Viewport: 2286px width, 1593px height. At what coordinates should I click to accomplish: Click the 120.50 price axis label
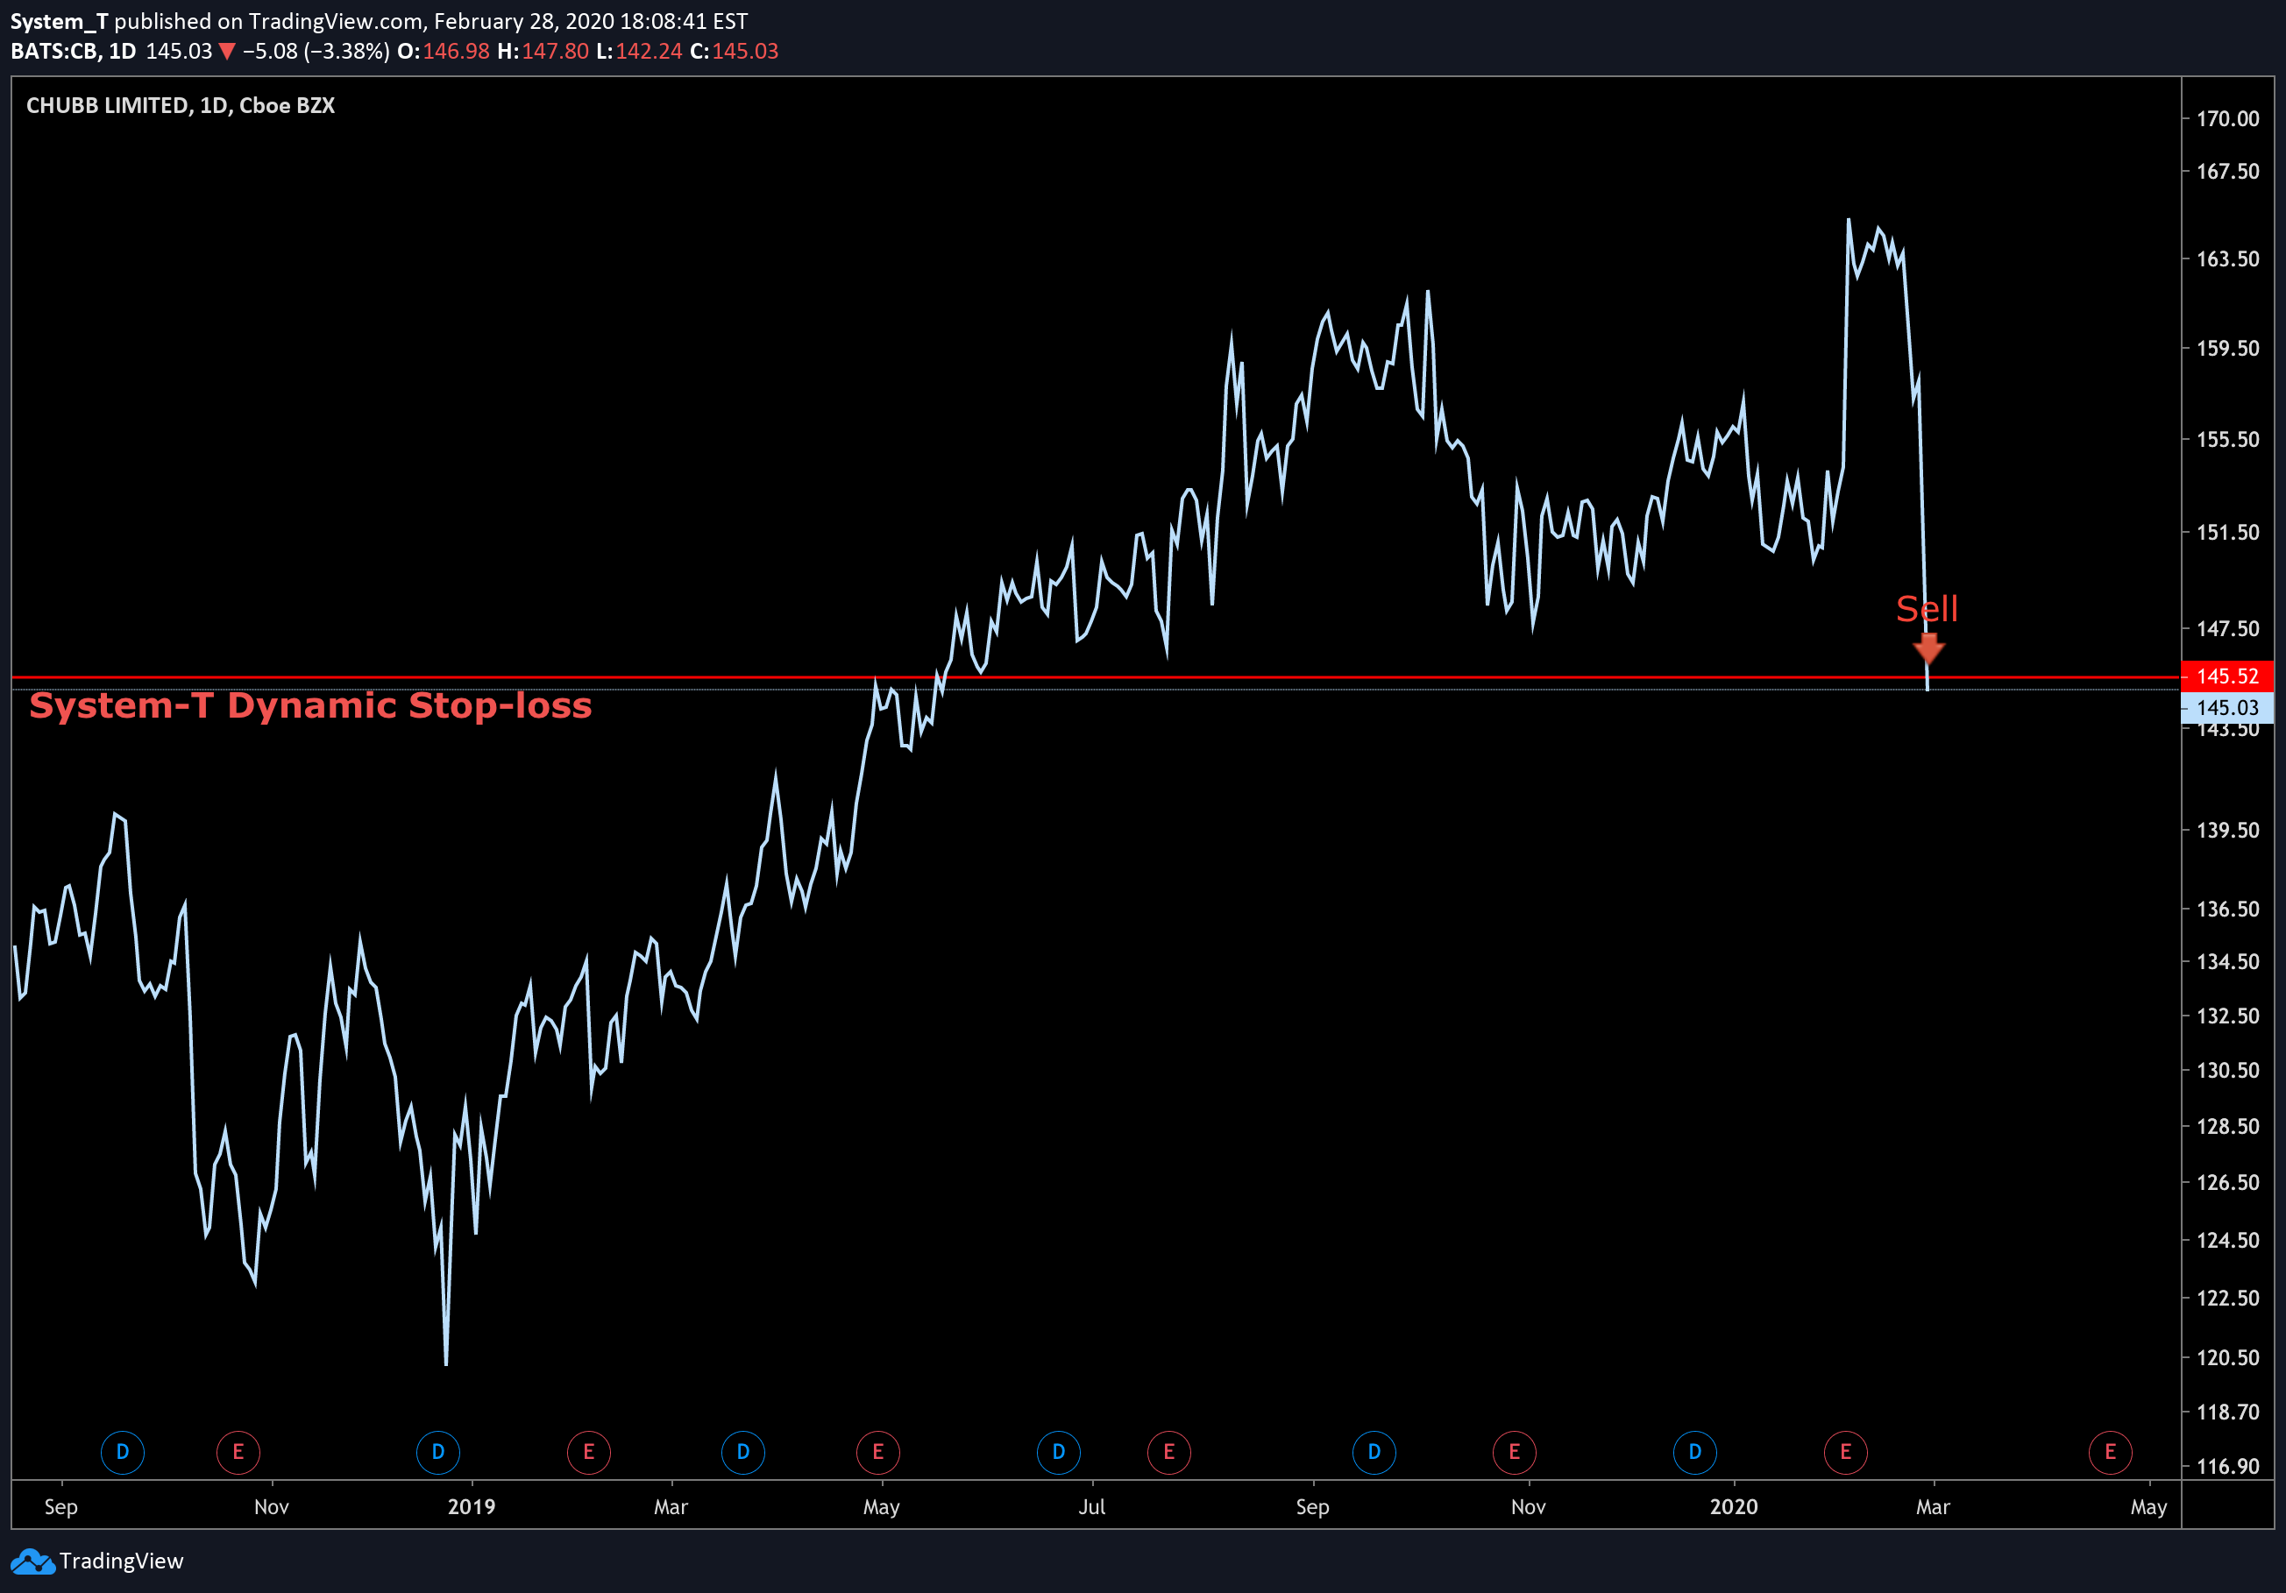pos(2228,1357)
